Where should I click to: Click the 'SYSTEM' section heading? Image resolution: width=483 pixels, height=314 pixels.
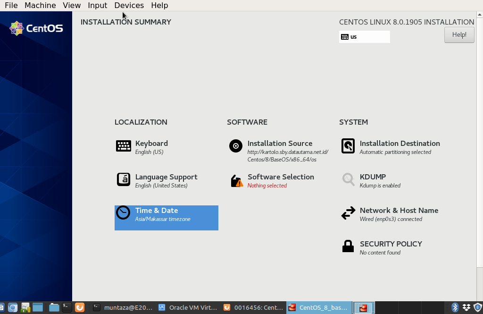coord(354,122)
